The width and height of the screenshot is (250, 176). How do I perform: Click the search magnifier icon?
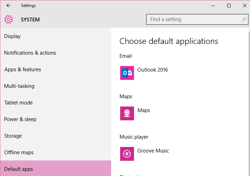[x=243, y=19]
